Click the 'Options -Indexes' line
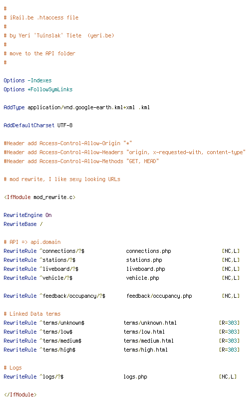The height and width of the screenshot is (403, 250). click(27, 80)
